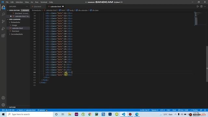Open the Explorer view in activity bar
208x117 pixels.
click(x=3, y=7)
